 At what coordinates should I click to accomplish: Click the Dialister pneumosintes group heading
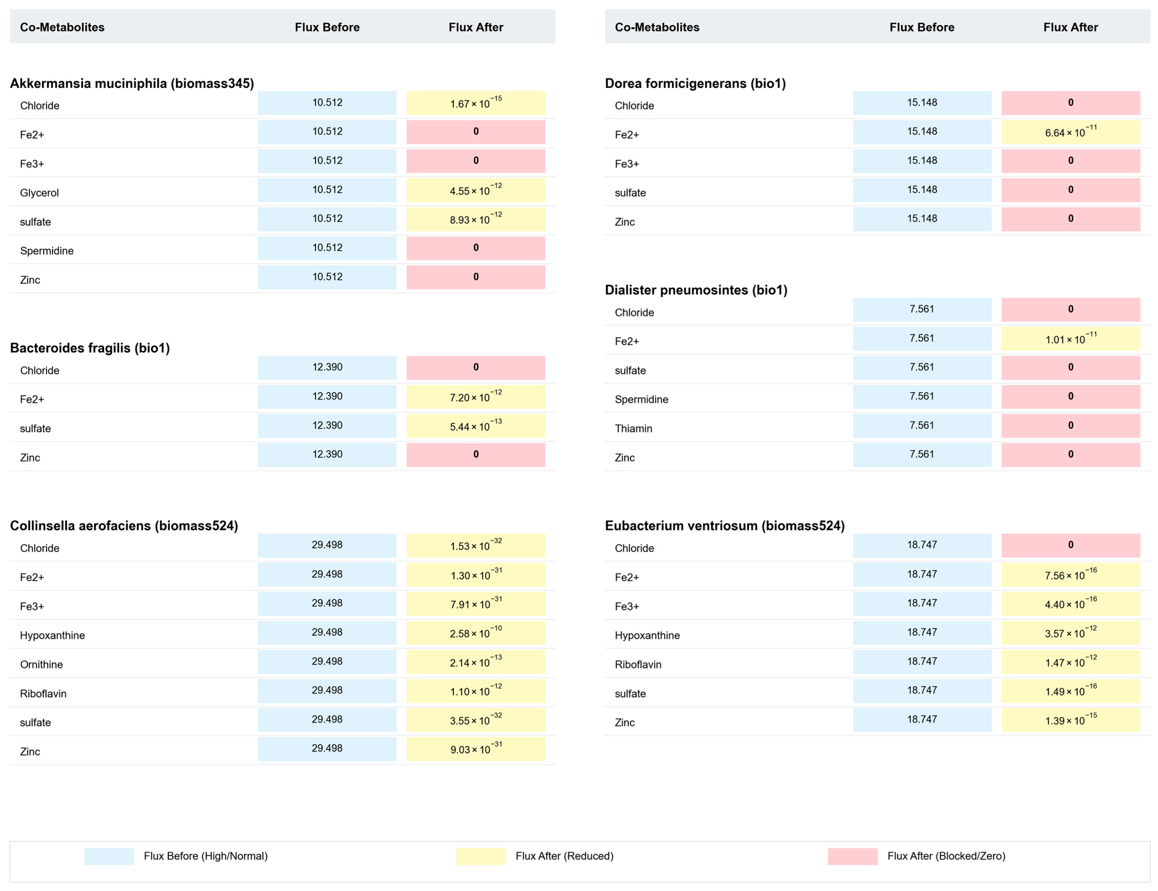696,290
